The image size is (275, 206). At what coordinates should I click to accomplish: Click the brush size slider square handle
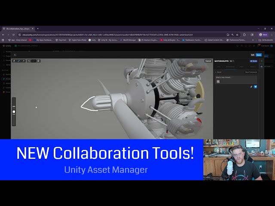pos(14,112)
